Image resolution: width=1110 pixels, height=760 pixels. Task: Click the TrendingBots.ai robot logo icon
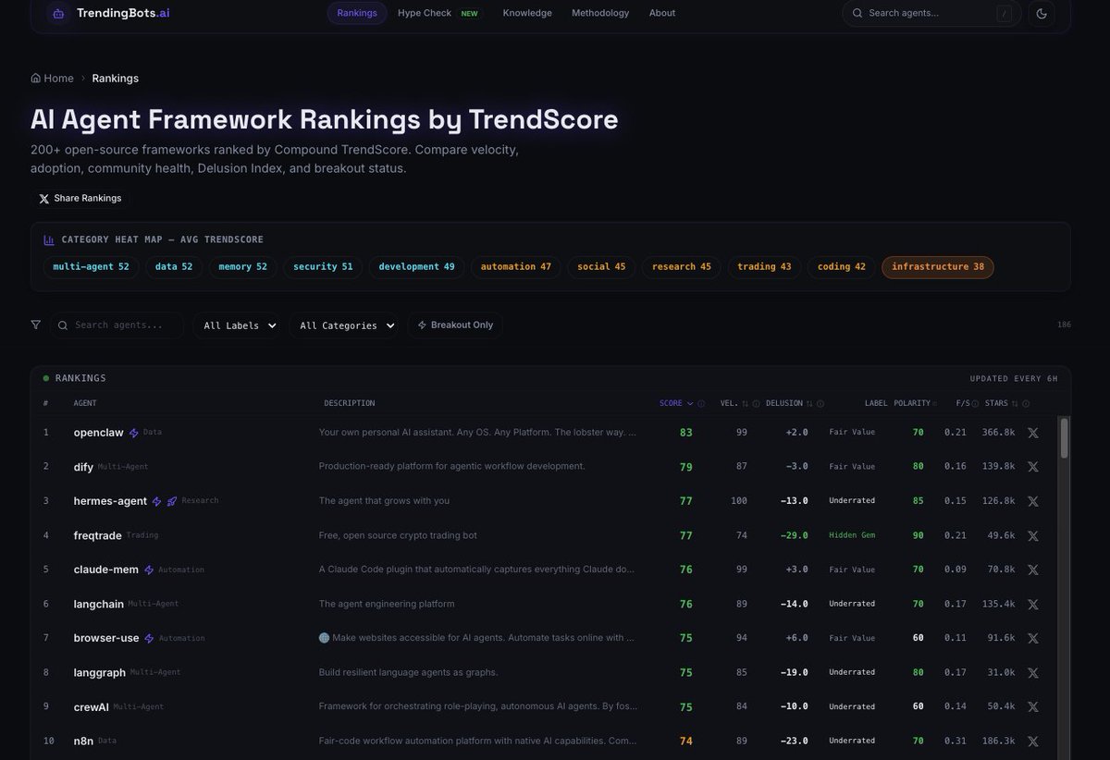(x=58, y=13)
